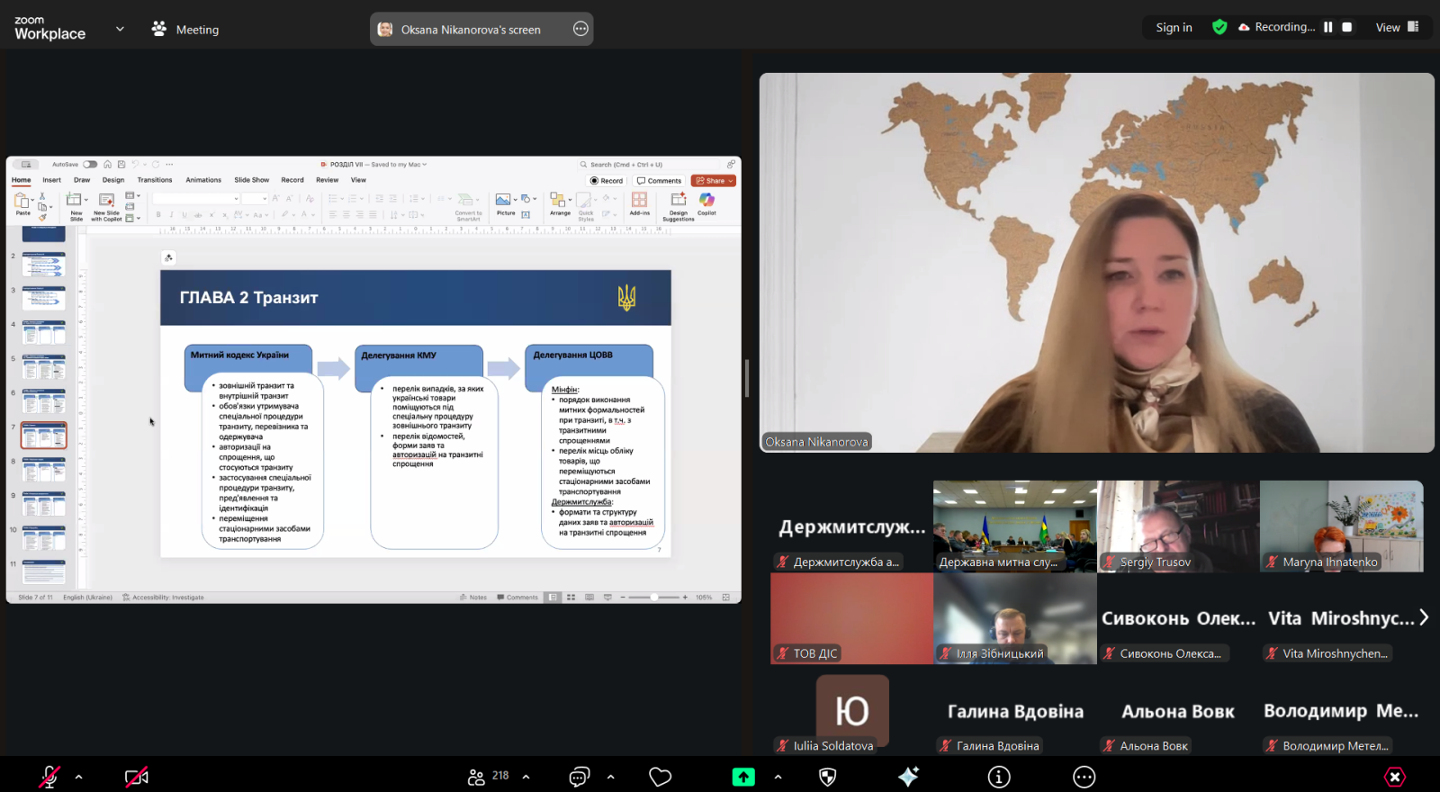Show next page of participant video tiles

1424,617
